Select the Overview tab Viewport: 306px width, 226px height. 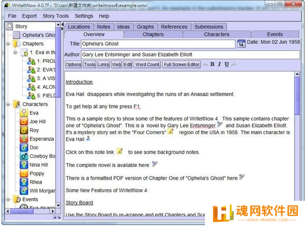tap(94, 34)
